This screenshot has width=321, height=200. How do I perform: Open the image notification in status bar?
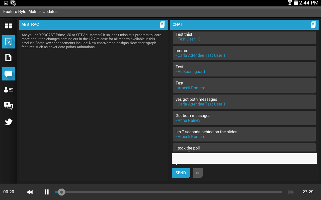coord(6,3)
